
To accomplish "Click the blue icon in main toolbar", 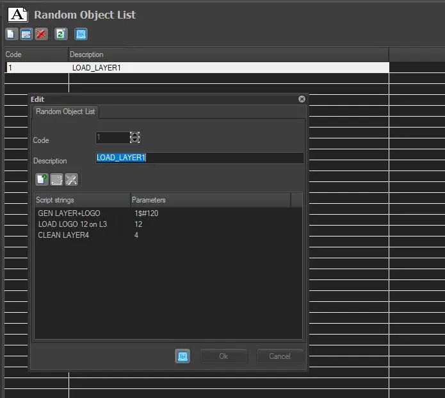I will [81, 35].
